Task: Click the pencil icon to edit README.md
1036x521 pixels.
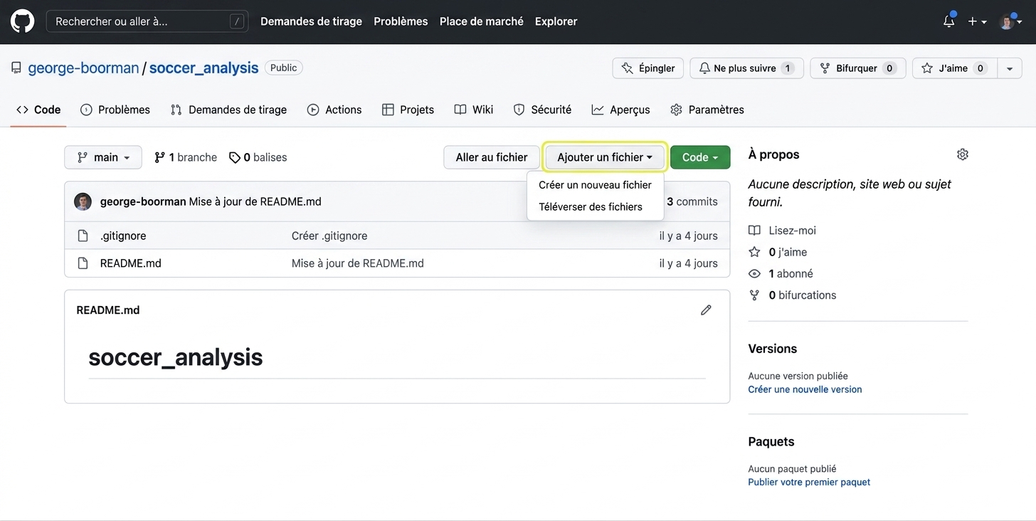Action: [x=706, y=310]
